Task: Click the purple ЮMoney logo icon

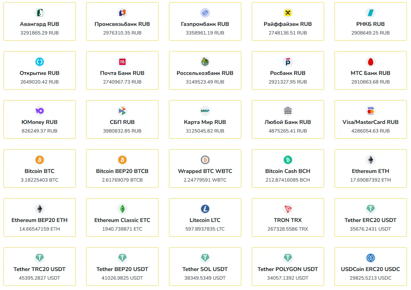Action: pos(40,111)
